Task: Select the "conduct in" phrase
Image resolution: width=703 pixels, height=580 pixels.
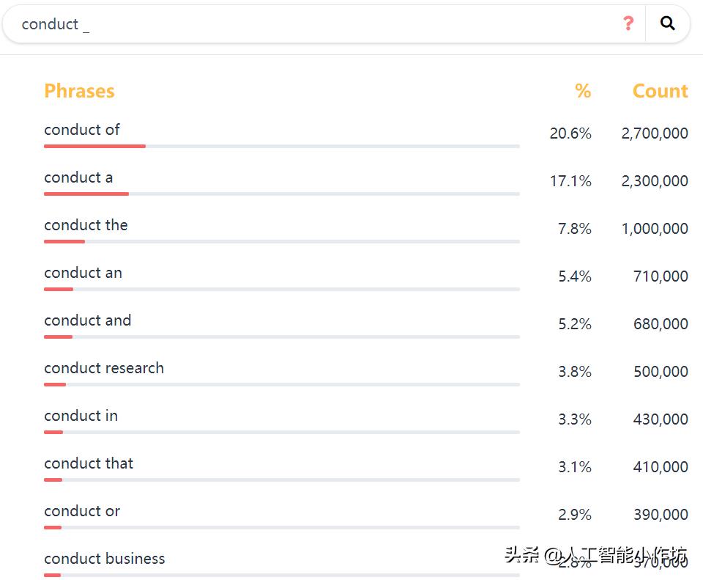Action: 81,416
